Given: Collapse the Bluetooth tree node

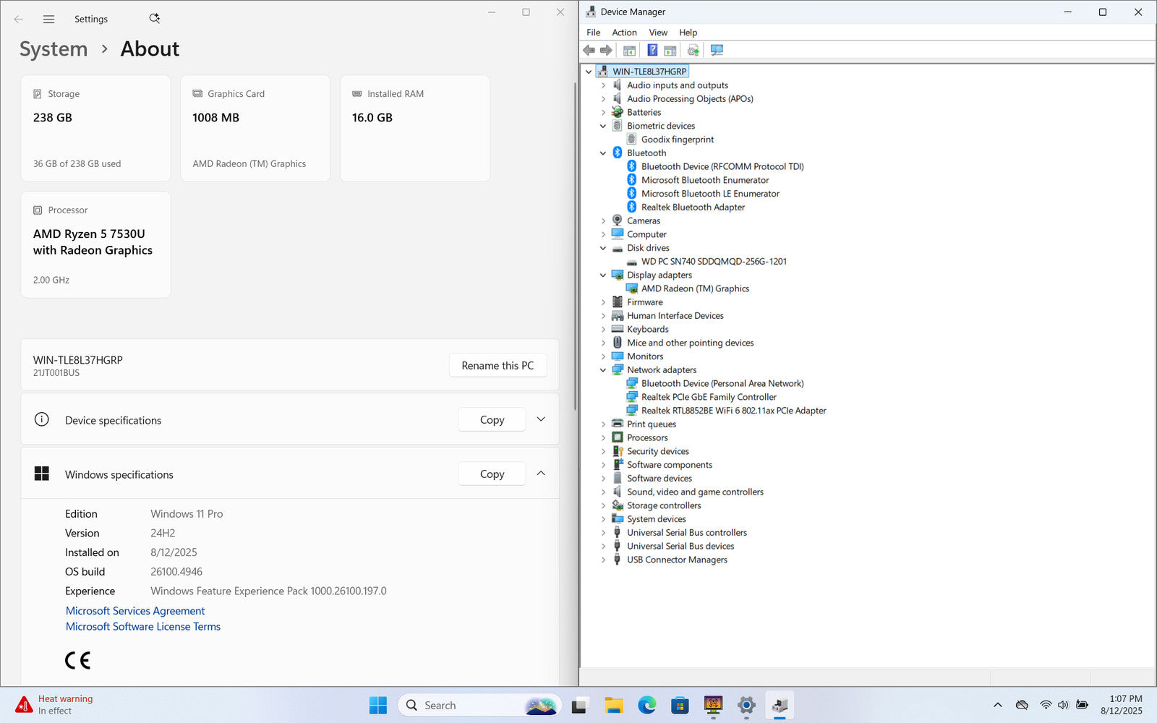Looking at the screenshot, I should tap(603, 153).
